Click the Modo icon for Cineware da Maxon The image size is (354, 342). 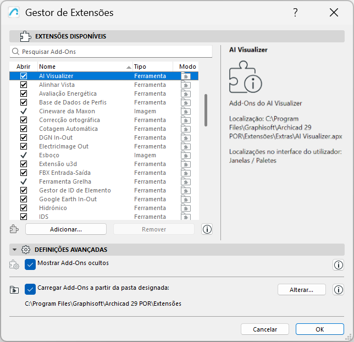tap(186, 112)
